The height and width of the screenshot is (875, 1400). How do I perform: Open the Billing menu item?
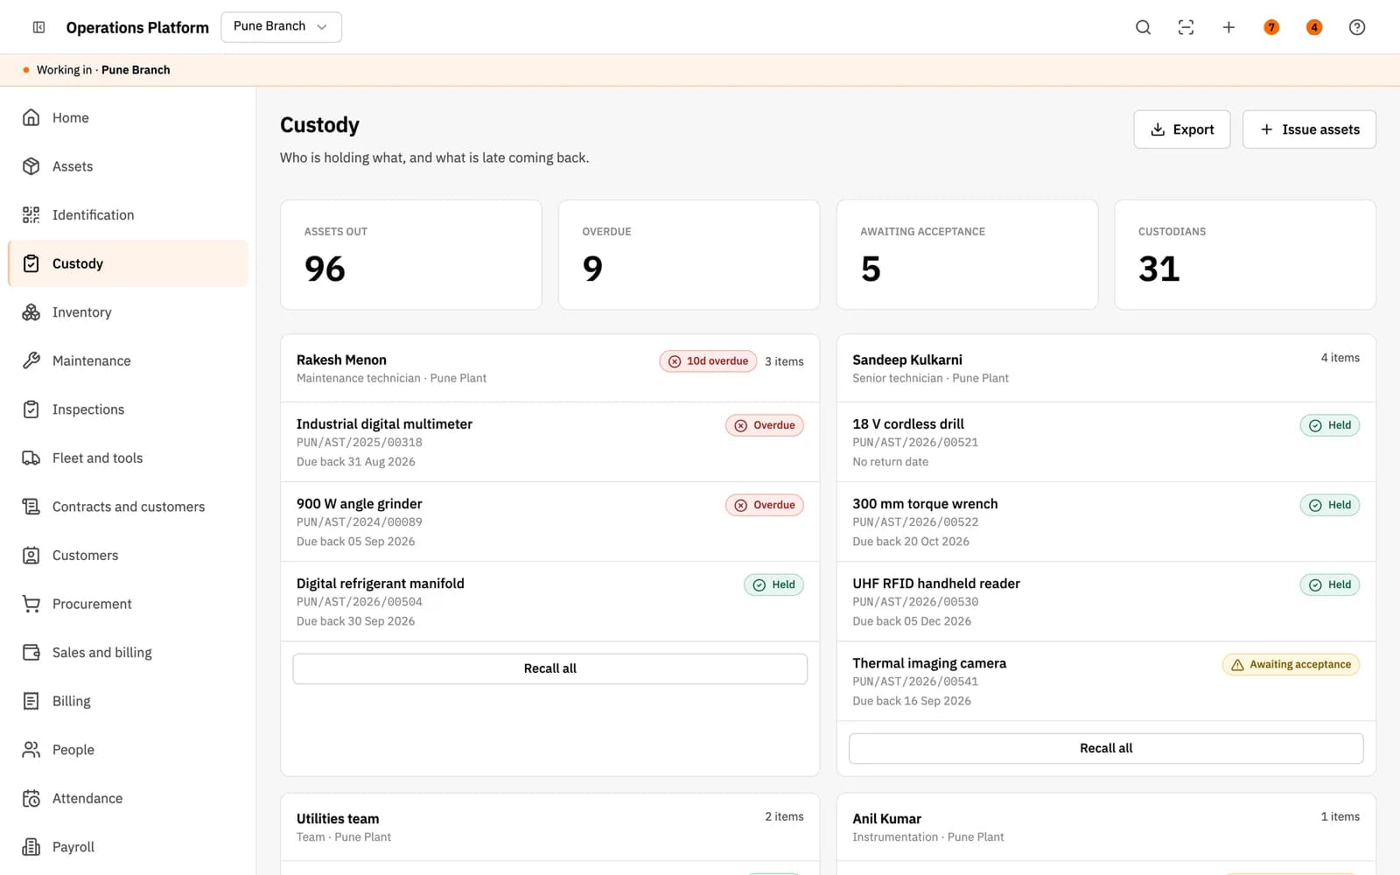click(x=128, y=701)
